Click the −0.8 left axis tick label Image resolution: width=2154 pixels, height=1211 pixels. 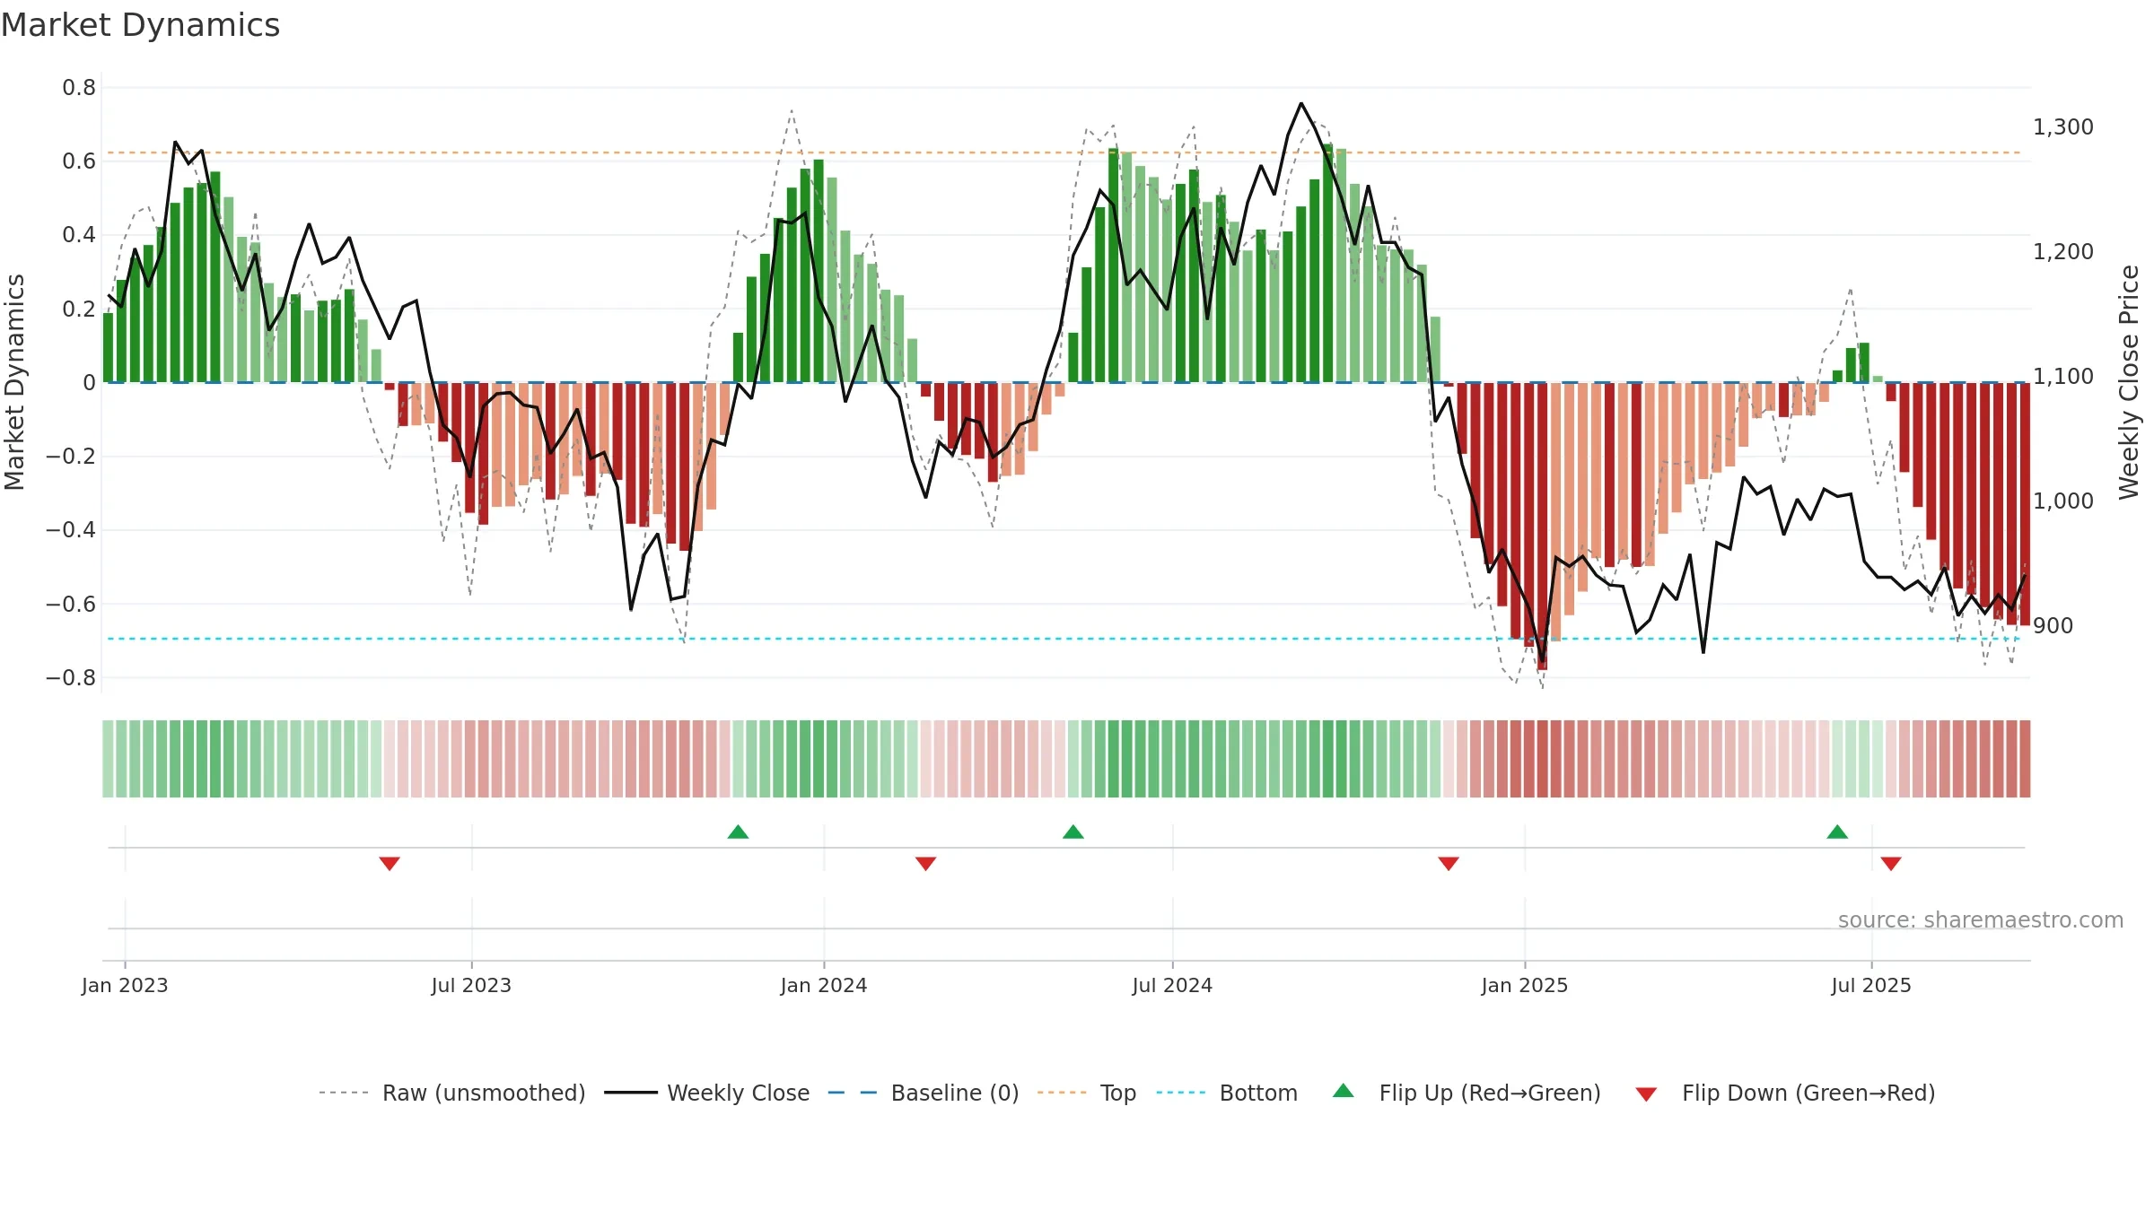click(71, 678)
